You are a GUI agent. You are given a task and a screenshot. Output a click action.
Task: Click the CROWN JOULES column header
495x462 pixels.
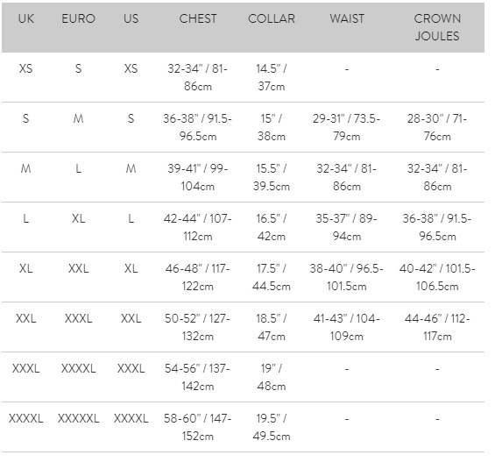(437, 27)
